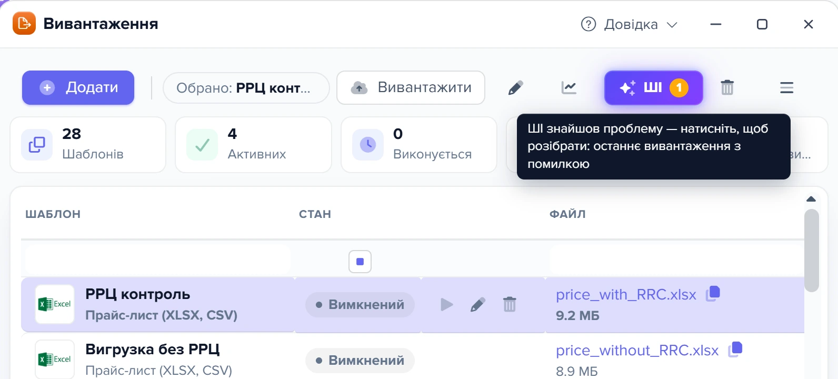The image size is (838, 379).
Task: Copy price_without_RRC.xlsx path icon
Action: (735, 349)
